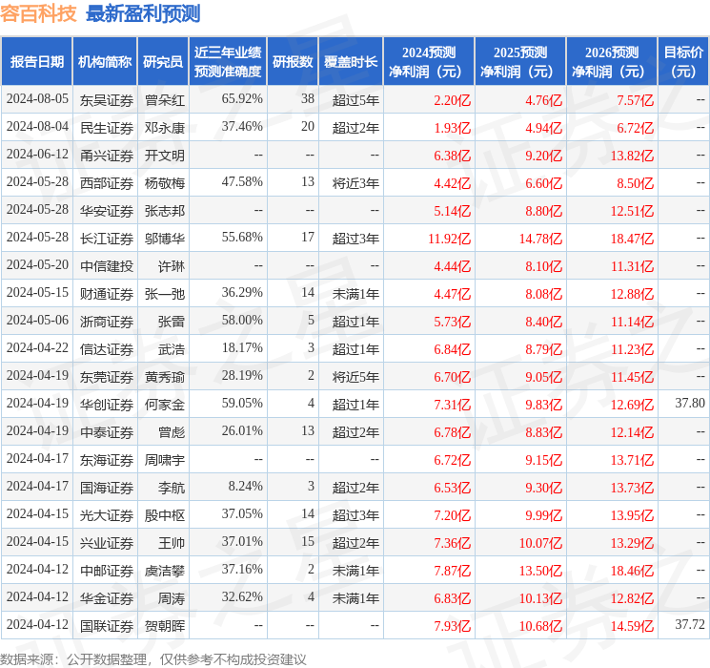
Task: Click the 2024-08-05 report date
Action: click(x=37, y=98)
